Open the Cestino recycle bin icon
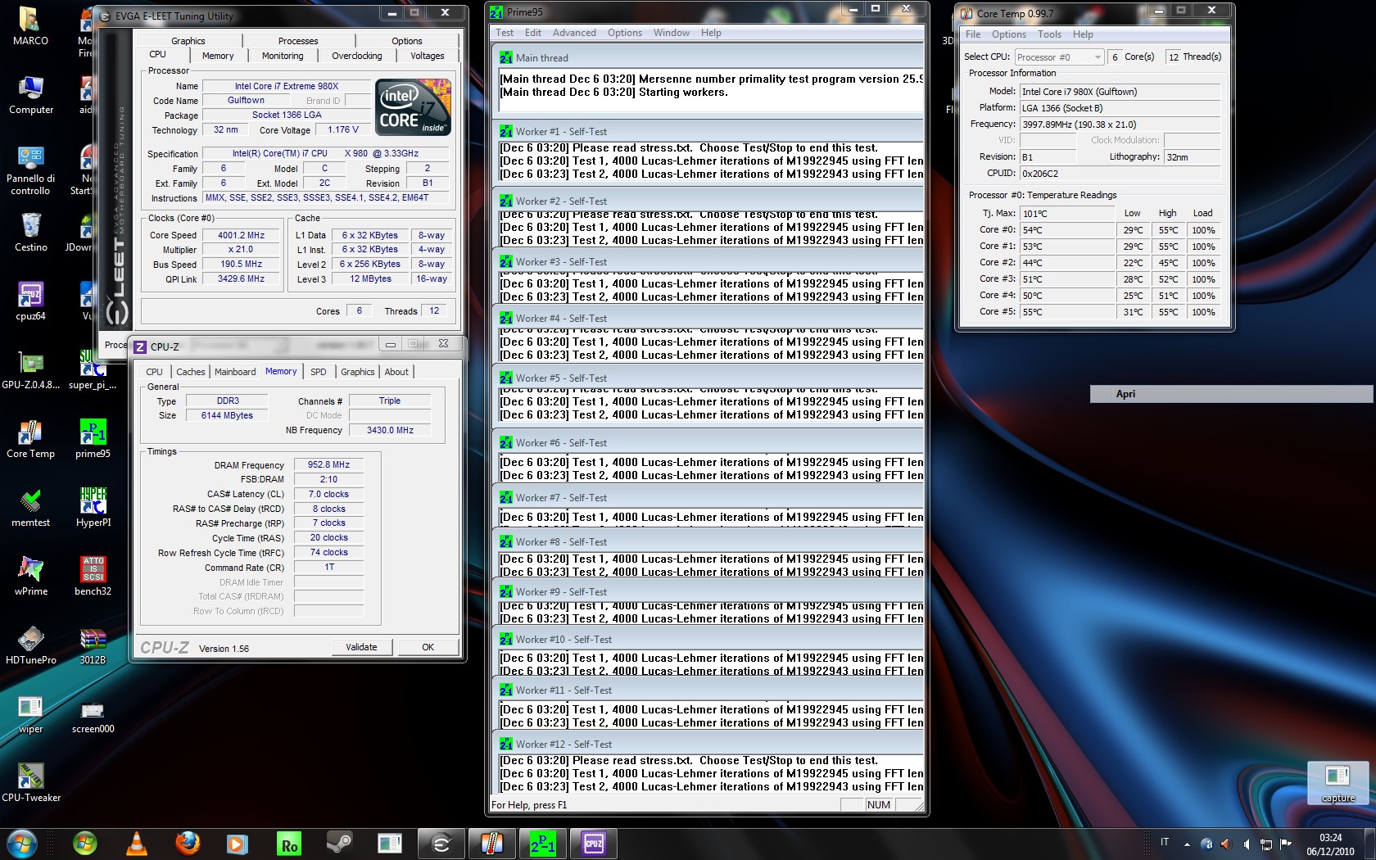 (x=30, y=232)
